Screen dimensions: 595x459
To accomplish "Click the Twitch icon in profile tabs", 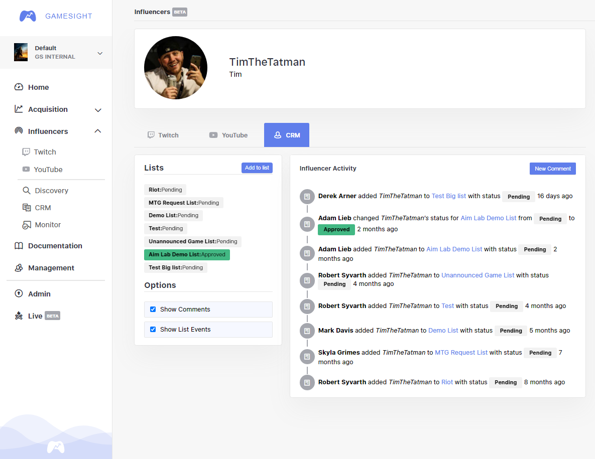I will [x=151, y=135].
